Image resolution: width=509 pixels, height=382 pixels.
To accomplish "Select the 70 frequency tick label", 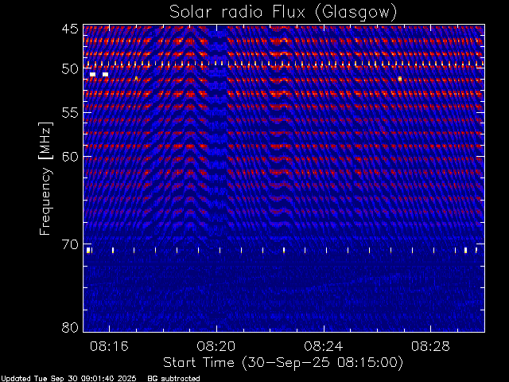I will (x=70, y=244).
